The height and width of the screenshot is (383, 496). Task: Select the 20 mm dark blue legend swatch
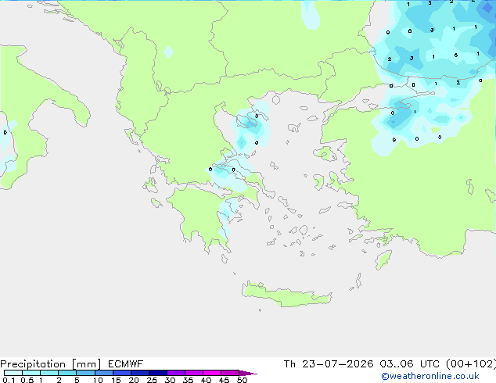[x=140, y=373]
